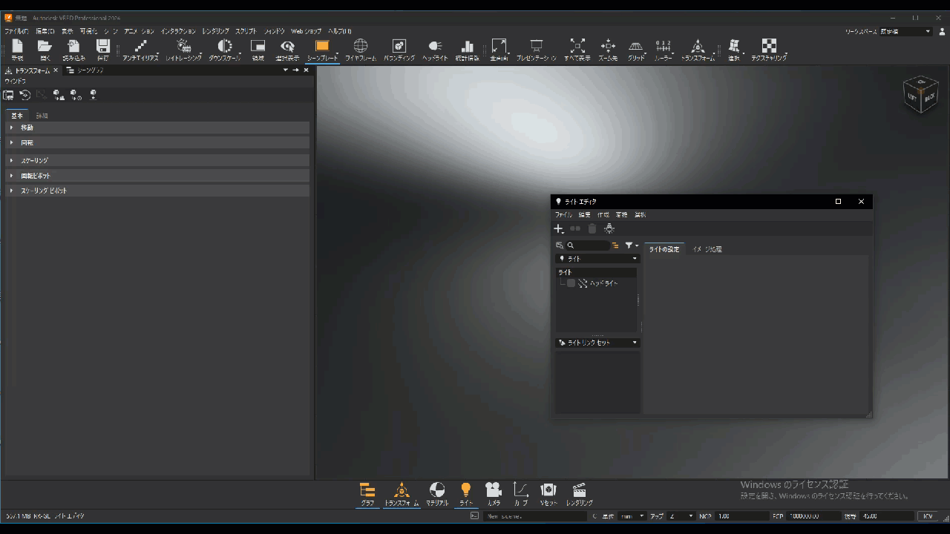Screen dimensions: 950x534
Task: Close the Transform (トランスフォーム) panel tab
Action: pos(56,70)
